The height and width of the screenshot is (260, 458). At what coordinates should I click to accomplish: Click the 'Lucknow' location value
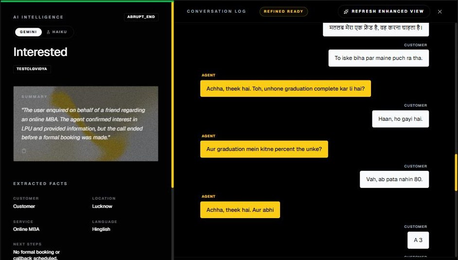click(x=102, y=206)
